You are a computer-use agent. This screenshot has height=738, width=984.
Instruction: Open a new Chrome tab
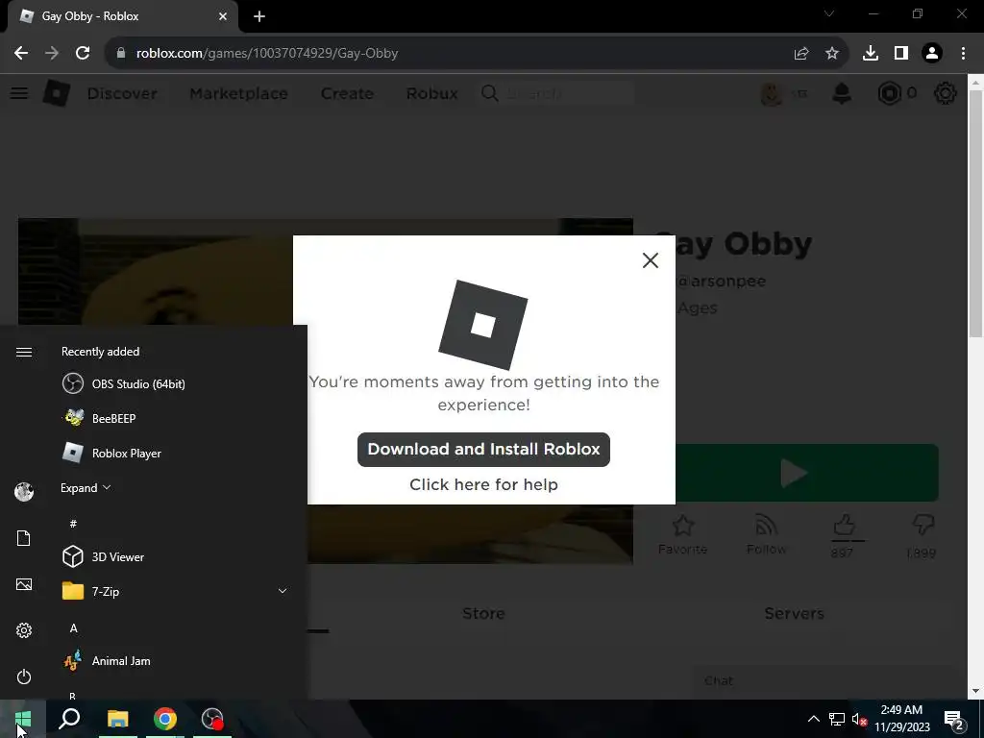click(x=259, y=16)
